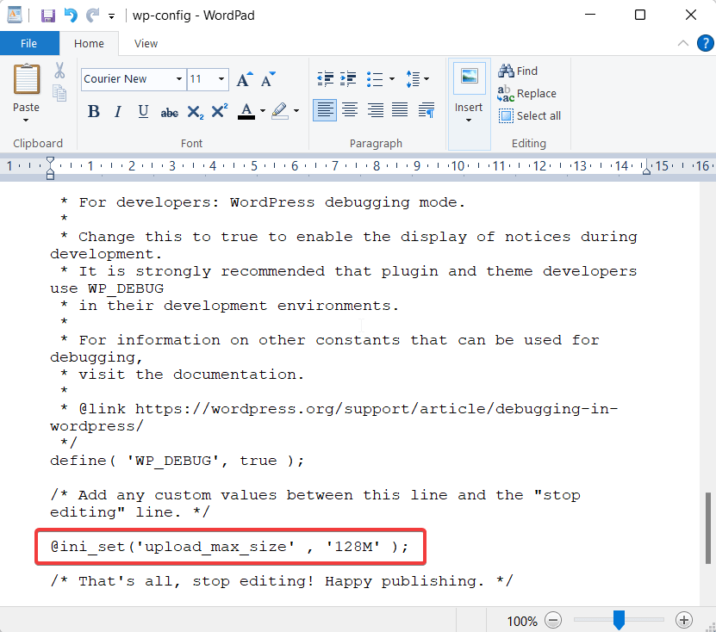
Task: Click Replace in Editing group
Action: coord(527,94)
